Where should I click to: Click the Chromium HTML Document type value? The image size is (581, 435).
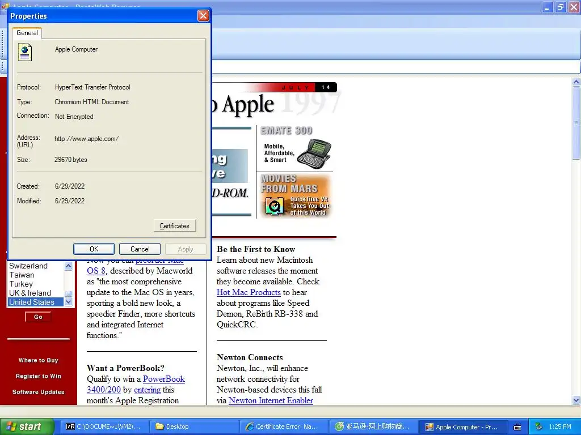[x=92, y=102]
